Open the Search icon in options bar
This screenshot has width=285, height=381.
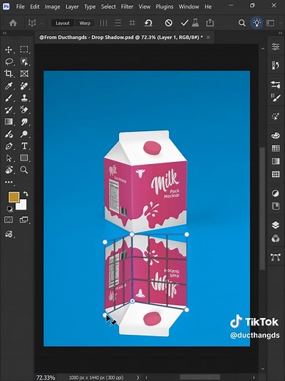[x=242, y=23]
